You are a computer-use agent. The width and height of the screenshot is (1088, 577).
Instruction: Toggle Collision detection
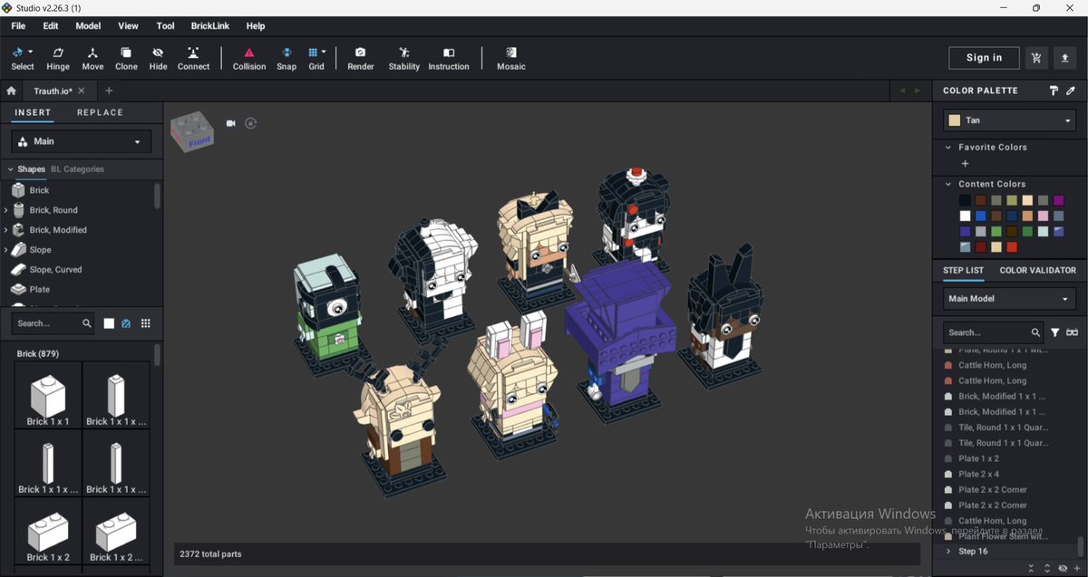pos(249,59)
